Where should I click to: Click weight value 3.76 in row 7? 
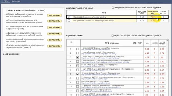(x=147, y=74)
